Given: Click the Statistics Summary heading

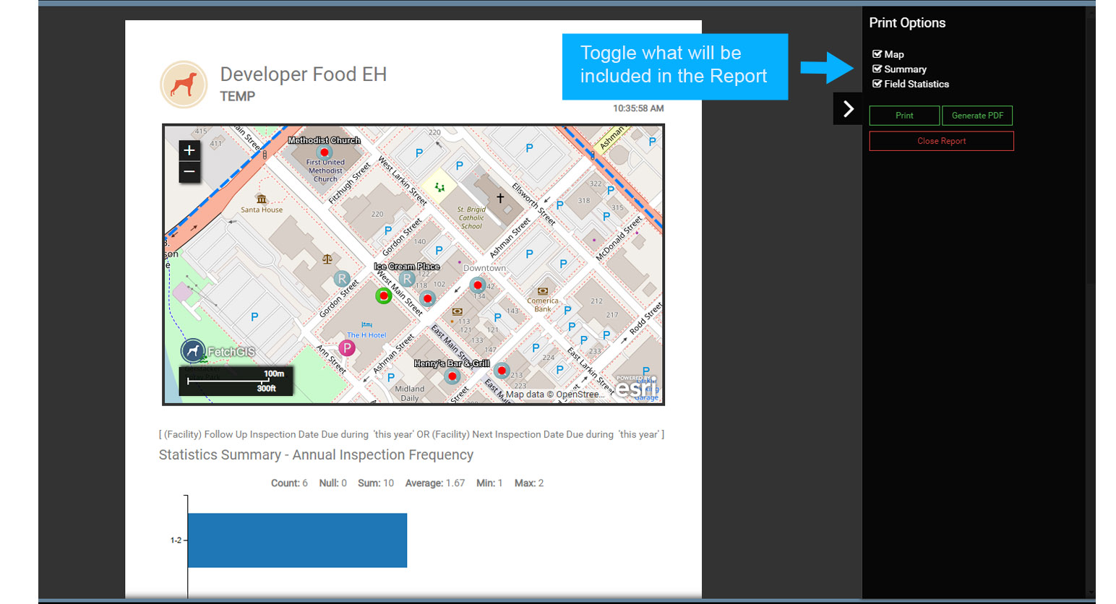Looking at the screenshot, I should tap(316, 455).
